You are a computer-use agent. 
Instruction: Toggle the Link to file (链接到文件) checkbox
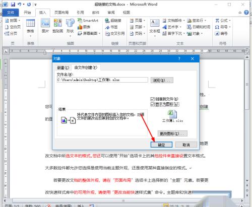(x=153, y=99)
